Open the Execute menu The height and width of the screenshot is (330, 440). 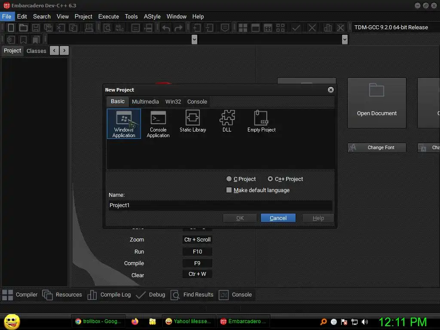109,17
